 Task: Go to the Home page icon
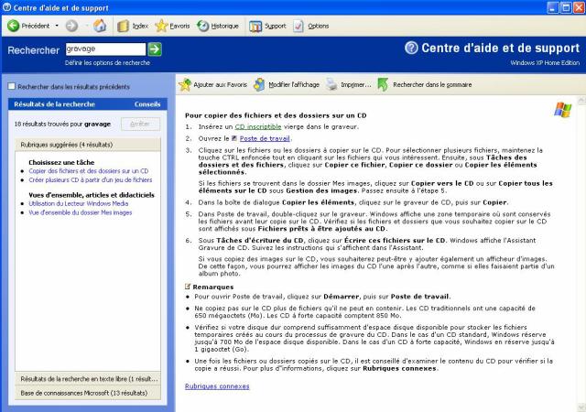pos(100,26)
